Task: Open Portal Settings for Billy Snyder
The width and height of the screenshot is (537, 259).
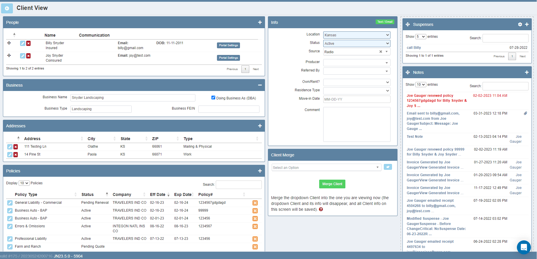Action: pos(228,45)
